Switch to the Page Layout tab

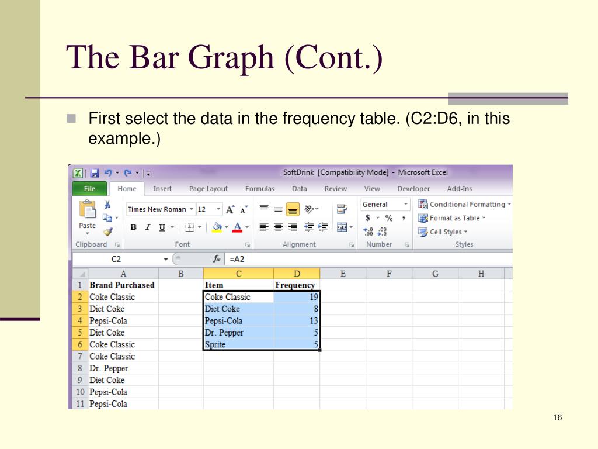[x=208, y=189]
